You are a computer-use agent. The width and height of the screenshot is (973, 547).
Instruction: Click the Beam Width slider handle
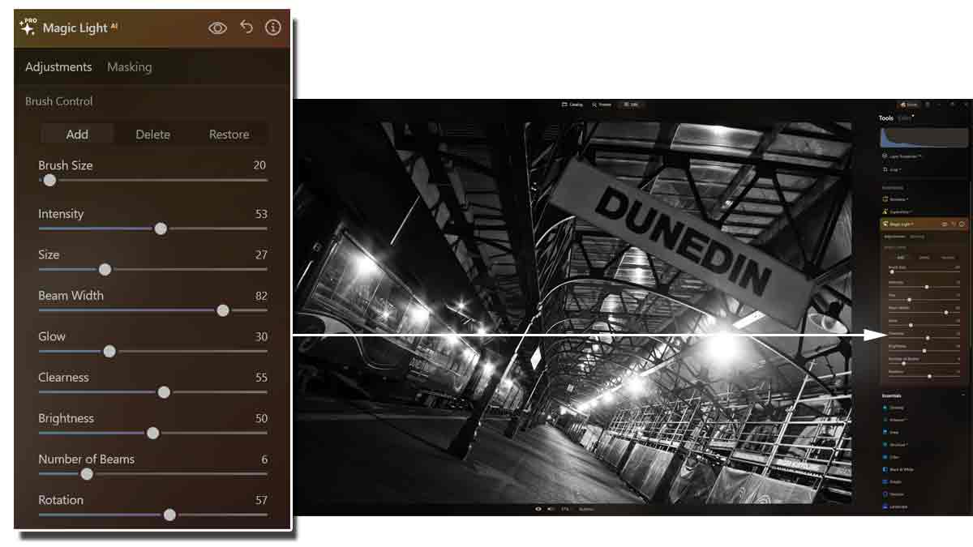[x=224, y=310]
